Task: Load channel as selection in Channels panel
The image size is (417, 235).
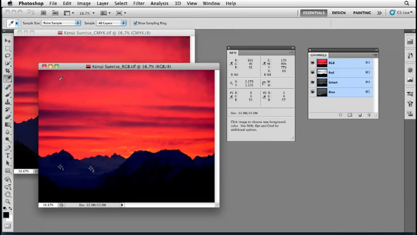Action: click(340, 115)
